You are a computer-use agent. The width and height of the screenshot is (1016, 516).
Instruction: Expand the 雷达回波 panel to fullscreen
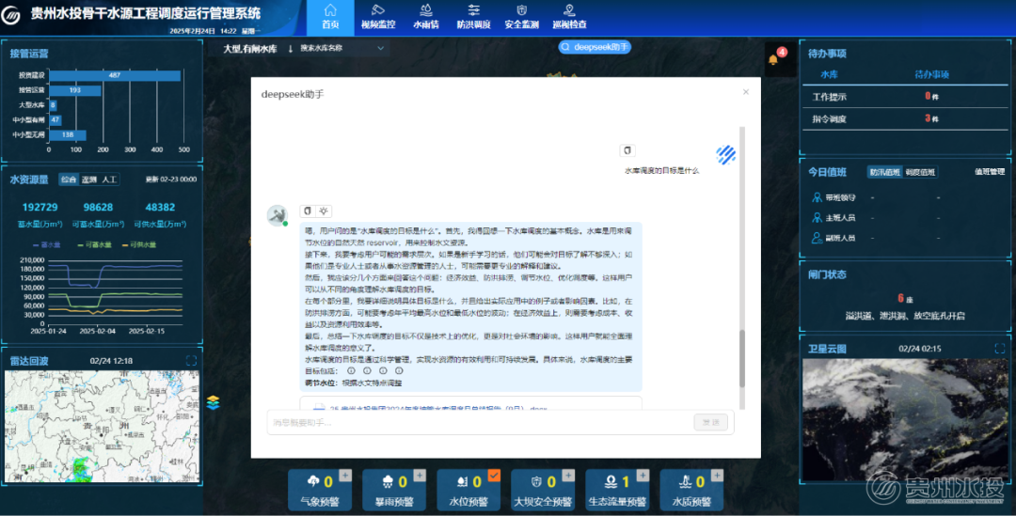click(x=191, y=361)
